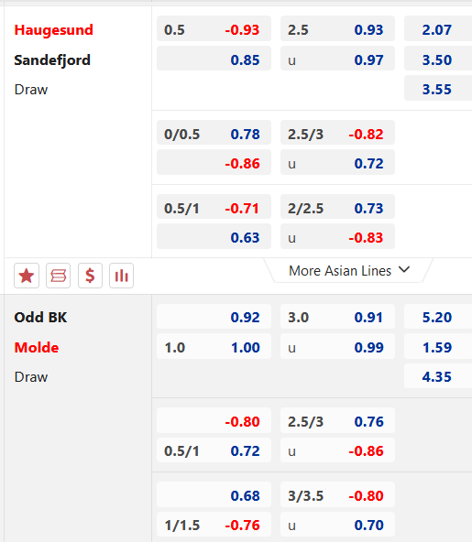The image size is (472, 542).
Task: Add Haugesund match to favorites star
Action: click(x=27, y=276)
